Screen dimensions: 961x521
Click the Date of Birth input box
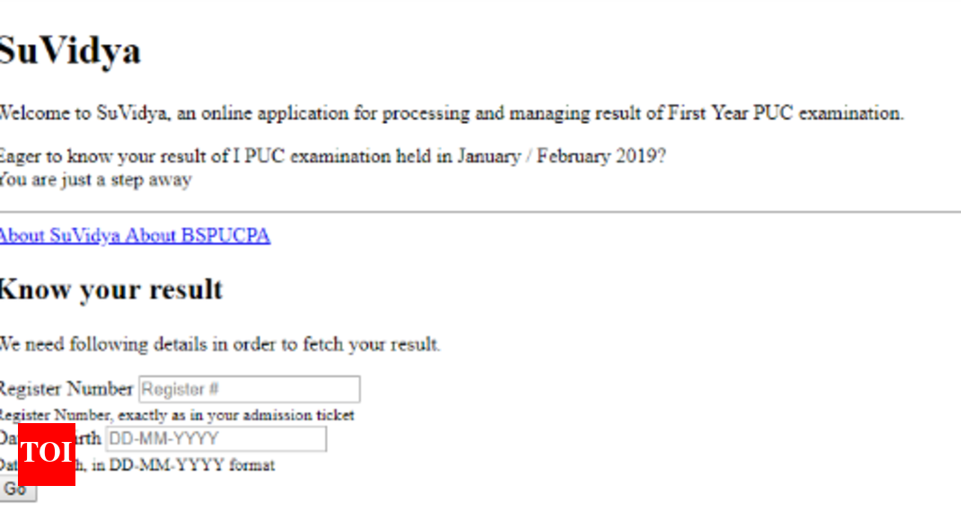pyautogui.click(x=216, y=438)
